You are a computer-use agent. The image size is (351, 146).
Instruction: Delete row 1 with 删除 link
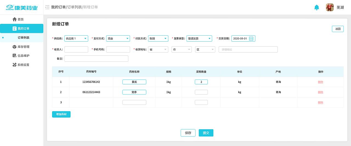click(321, 82)
